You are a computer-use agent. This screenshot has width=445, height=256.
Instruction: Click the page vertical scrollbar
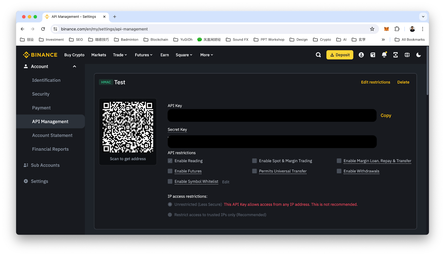coord(427,71)
